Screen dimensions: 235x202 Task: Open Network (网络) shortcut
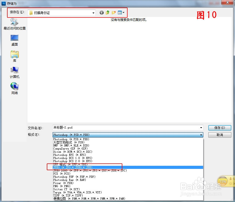tap(15, 88)
